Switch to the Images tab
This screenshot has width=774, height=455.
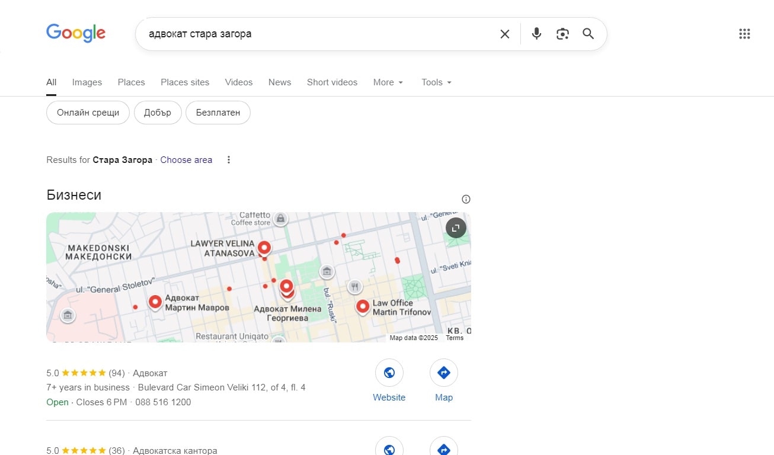87,82
